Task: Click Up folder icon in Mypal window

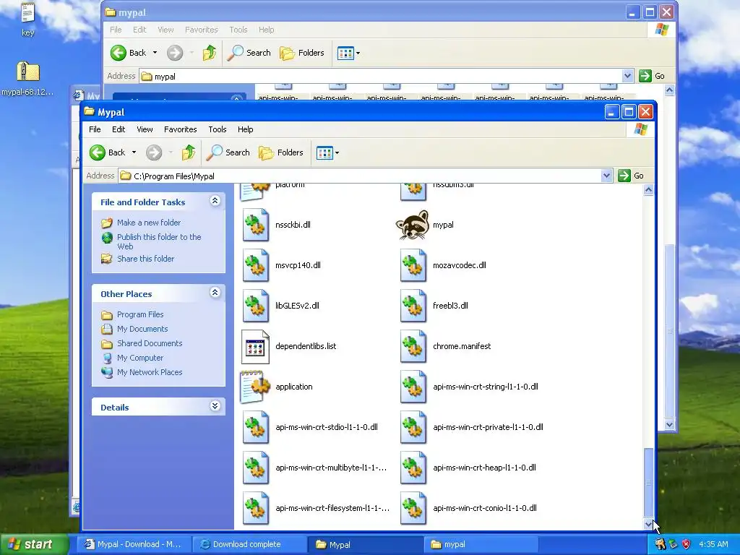Action: point(189,152)
